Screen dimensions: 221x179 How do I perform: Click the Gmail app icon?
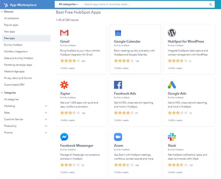[64, 33]
